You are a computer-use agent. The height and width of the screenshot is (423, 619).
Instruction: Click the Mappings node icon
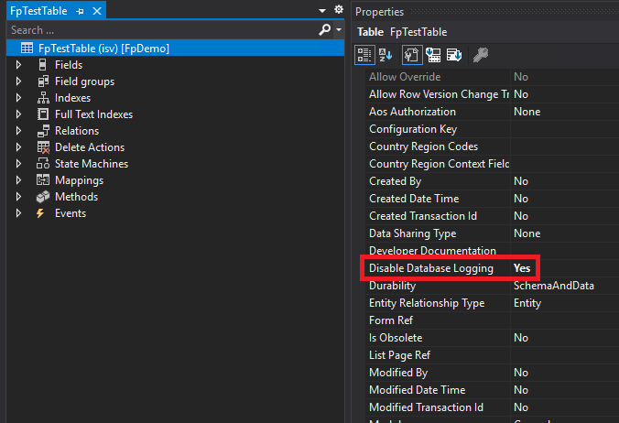[x=43, y=180]
